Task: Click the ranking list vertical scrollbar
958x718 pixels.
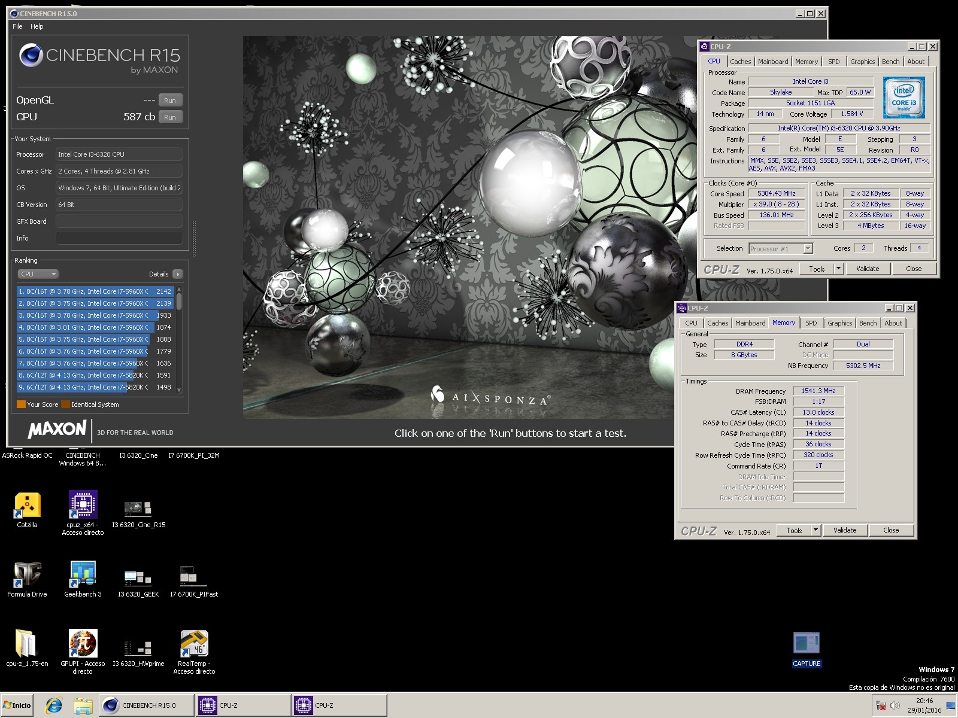Action: [x=179, y=339]
